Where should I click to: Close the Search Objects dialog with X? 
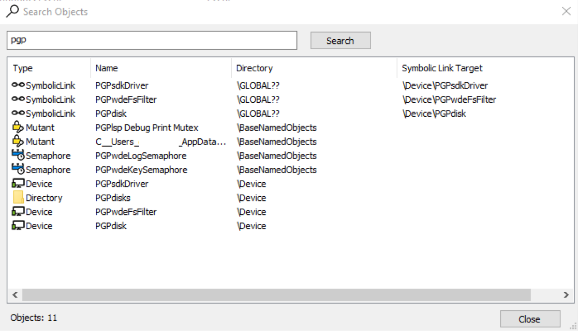point(566,11)
